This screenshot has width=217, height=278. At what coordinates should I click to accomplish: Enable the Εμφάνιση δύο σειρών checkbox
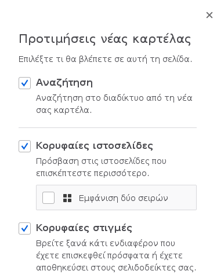click(48, 197)
